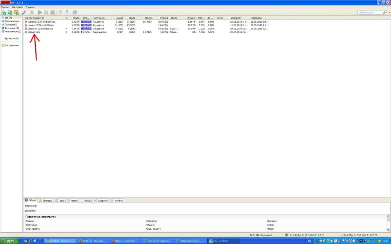The height and width of the screenshot is (244, 391).
Task: Click the Start torrent play icon
Action: coord(40,12)
